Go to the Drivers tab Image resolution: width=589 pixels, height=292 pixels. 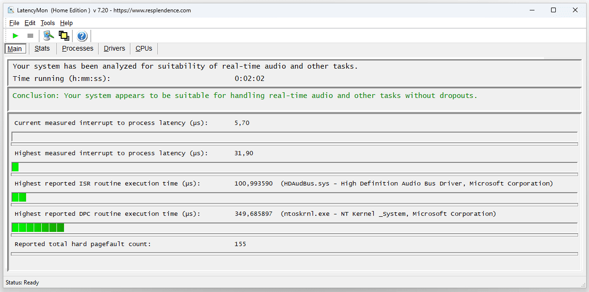(x=114, y=48)
